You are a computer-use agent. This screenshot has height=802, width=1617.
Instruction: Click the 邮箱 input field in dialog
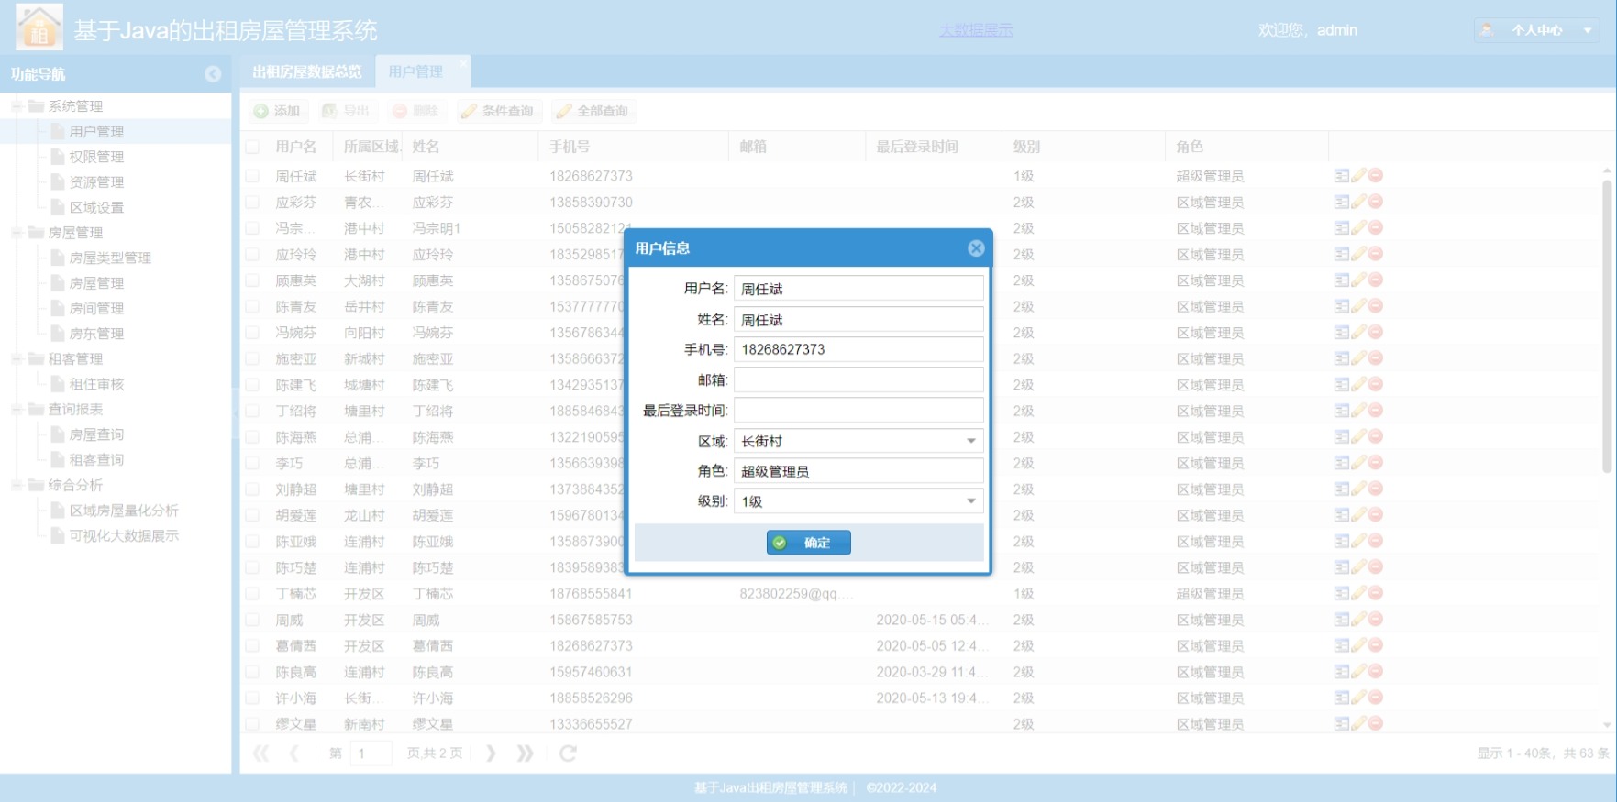coord(858,379)
